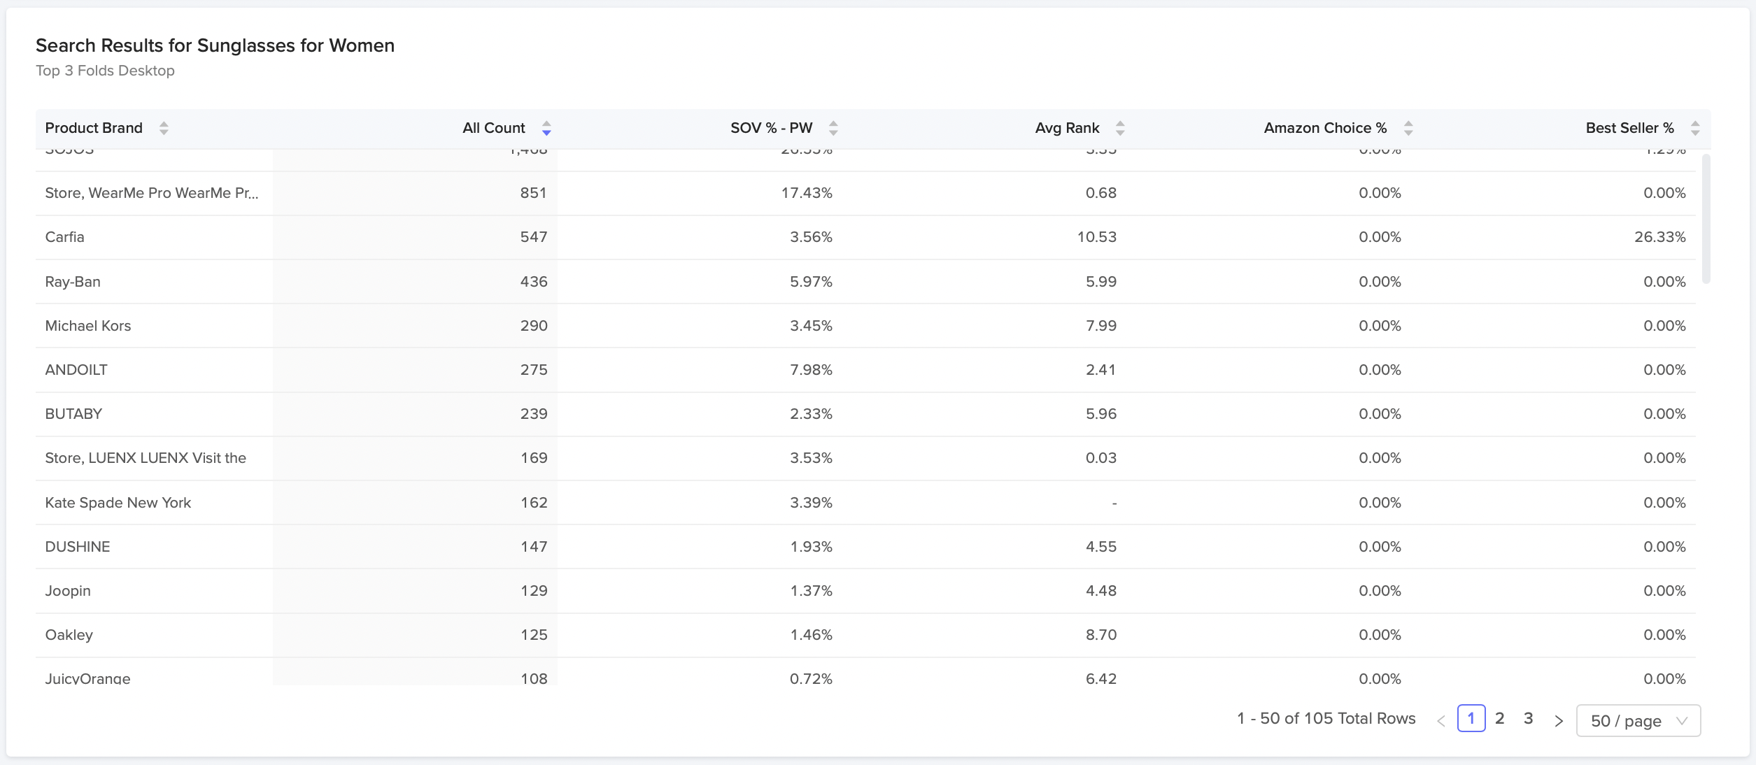Click All Count value 851
The image size is (1756, 765).
533,193
